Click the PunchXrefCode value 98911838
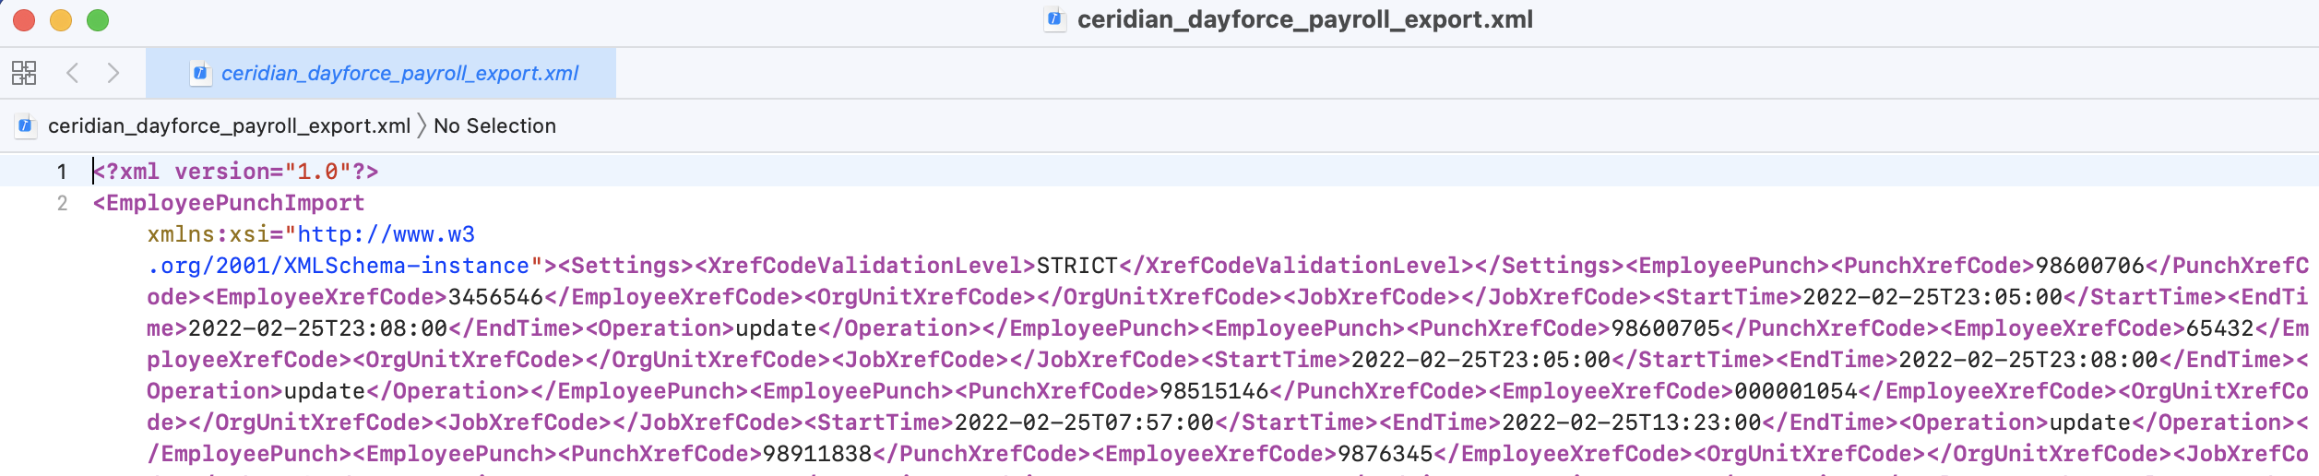This screenshot has width=2319, height=476. click(817, 454)
